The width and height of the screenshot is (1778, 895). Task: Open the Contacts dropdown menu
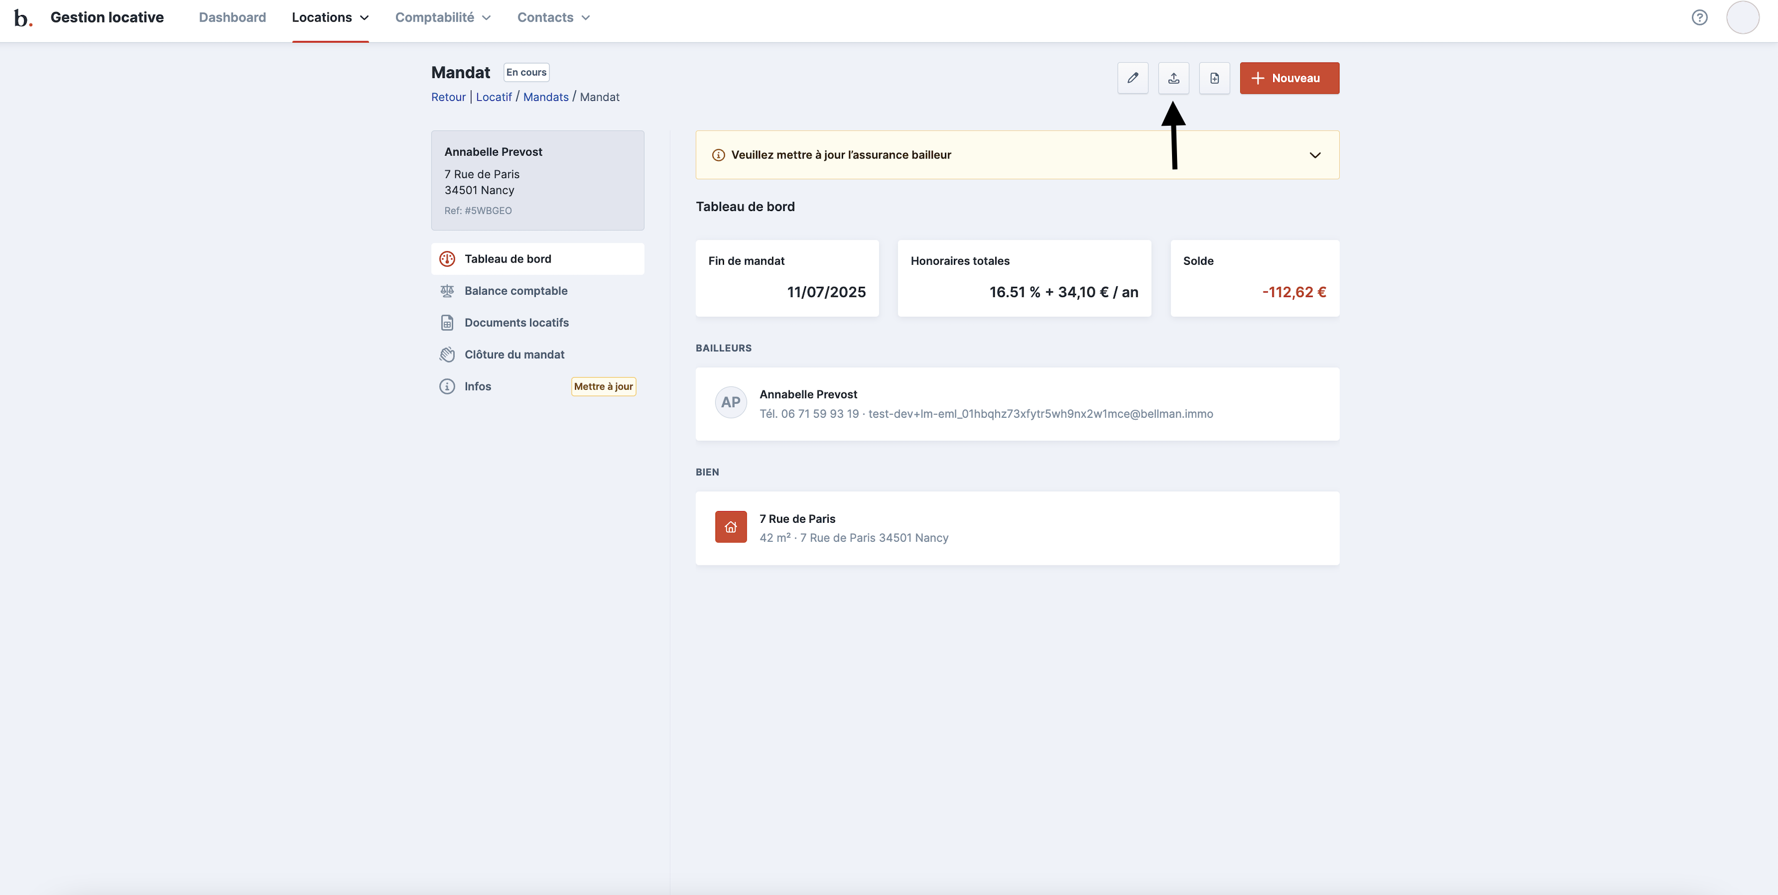pos(553,17)
